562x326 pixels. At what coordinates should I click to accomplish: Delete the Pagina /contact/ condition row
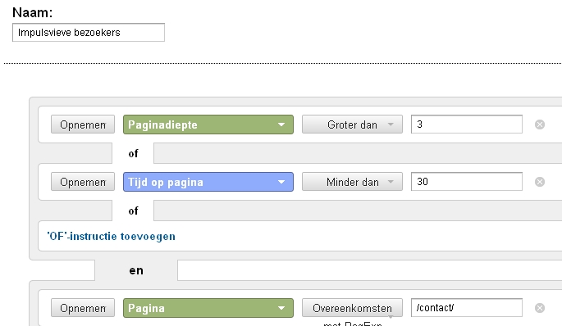click(x=540, y=308)
